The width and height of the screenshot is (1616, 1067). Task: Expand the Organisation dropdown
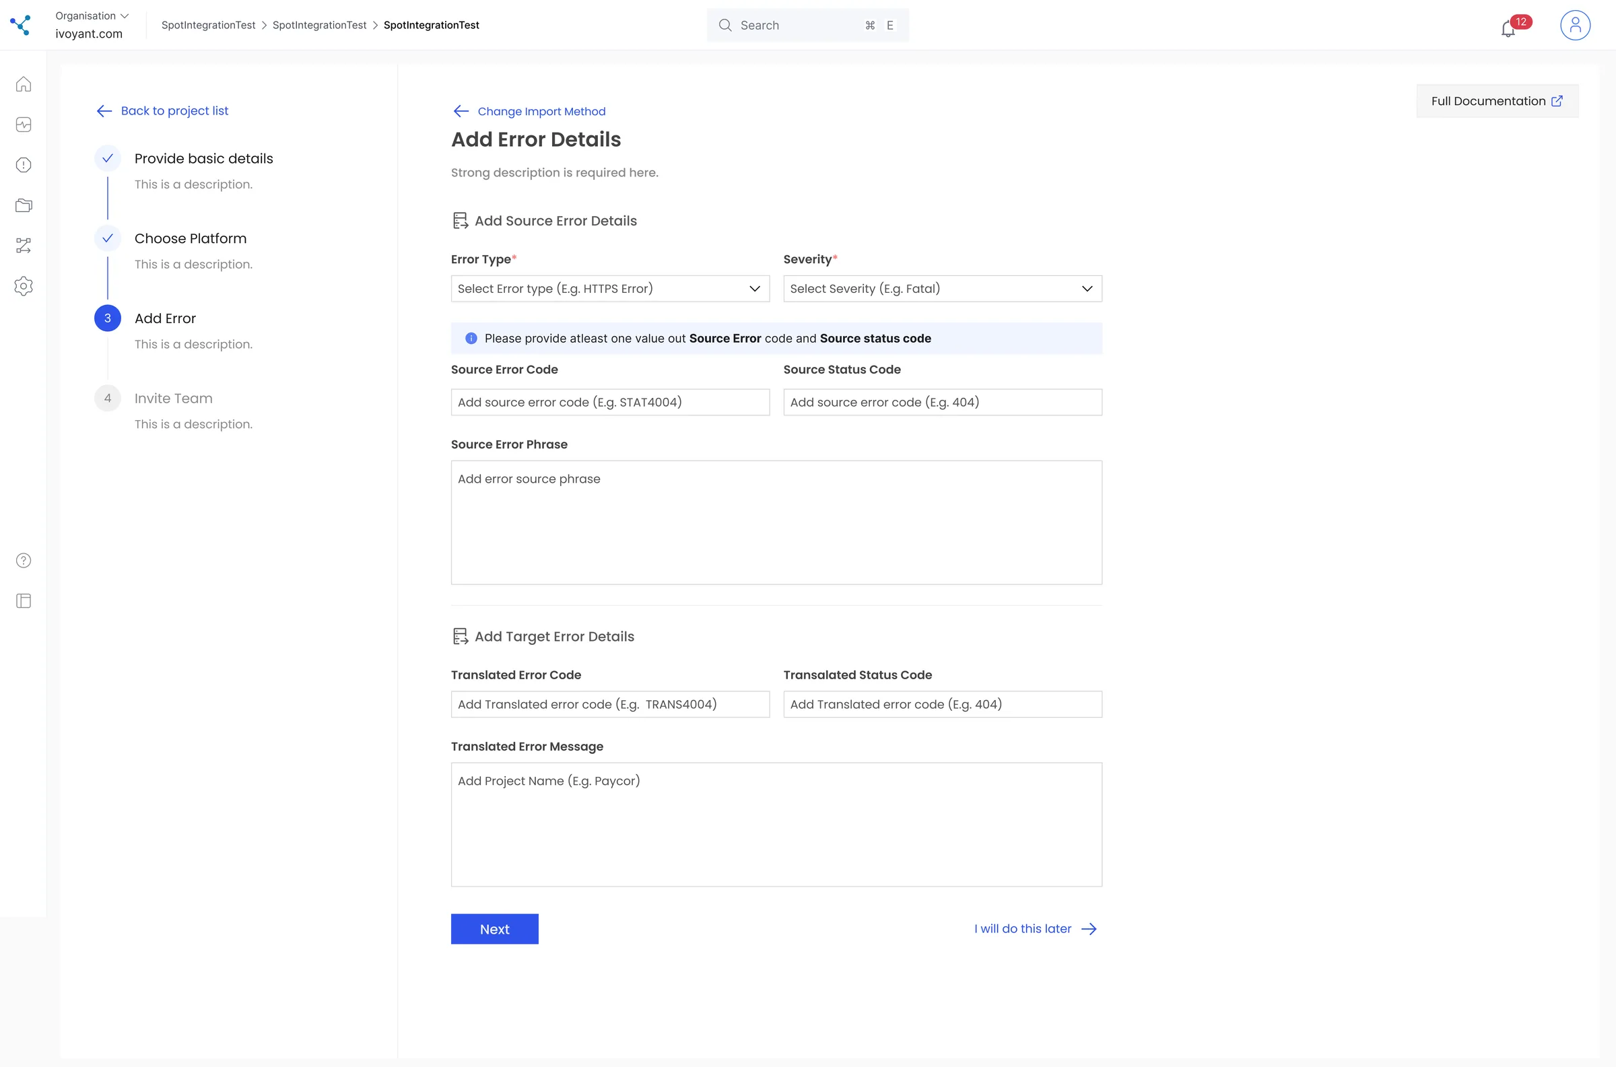coord(92,15)
